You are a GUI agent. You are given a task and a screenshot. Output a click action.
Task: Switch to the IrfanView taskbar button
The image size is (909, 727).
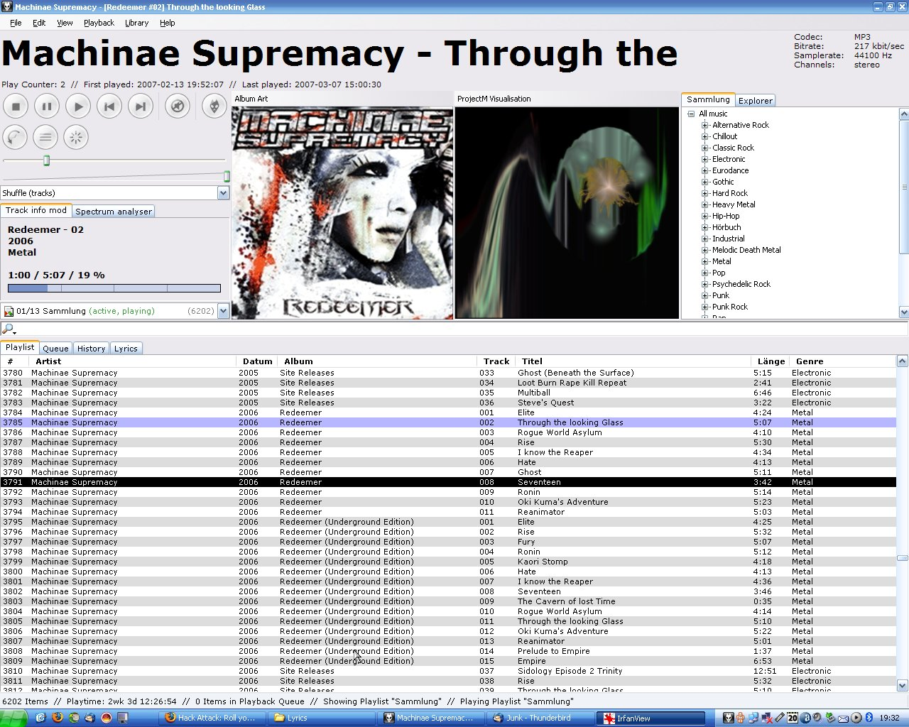(x=651, y=718)
